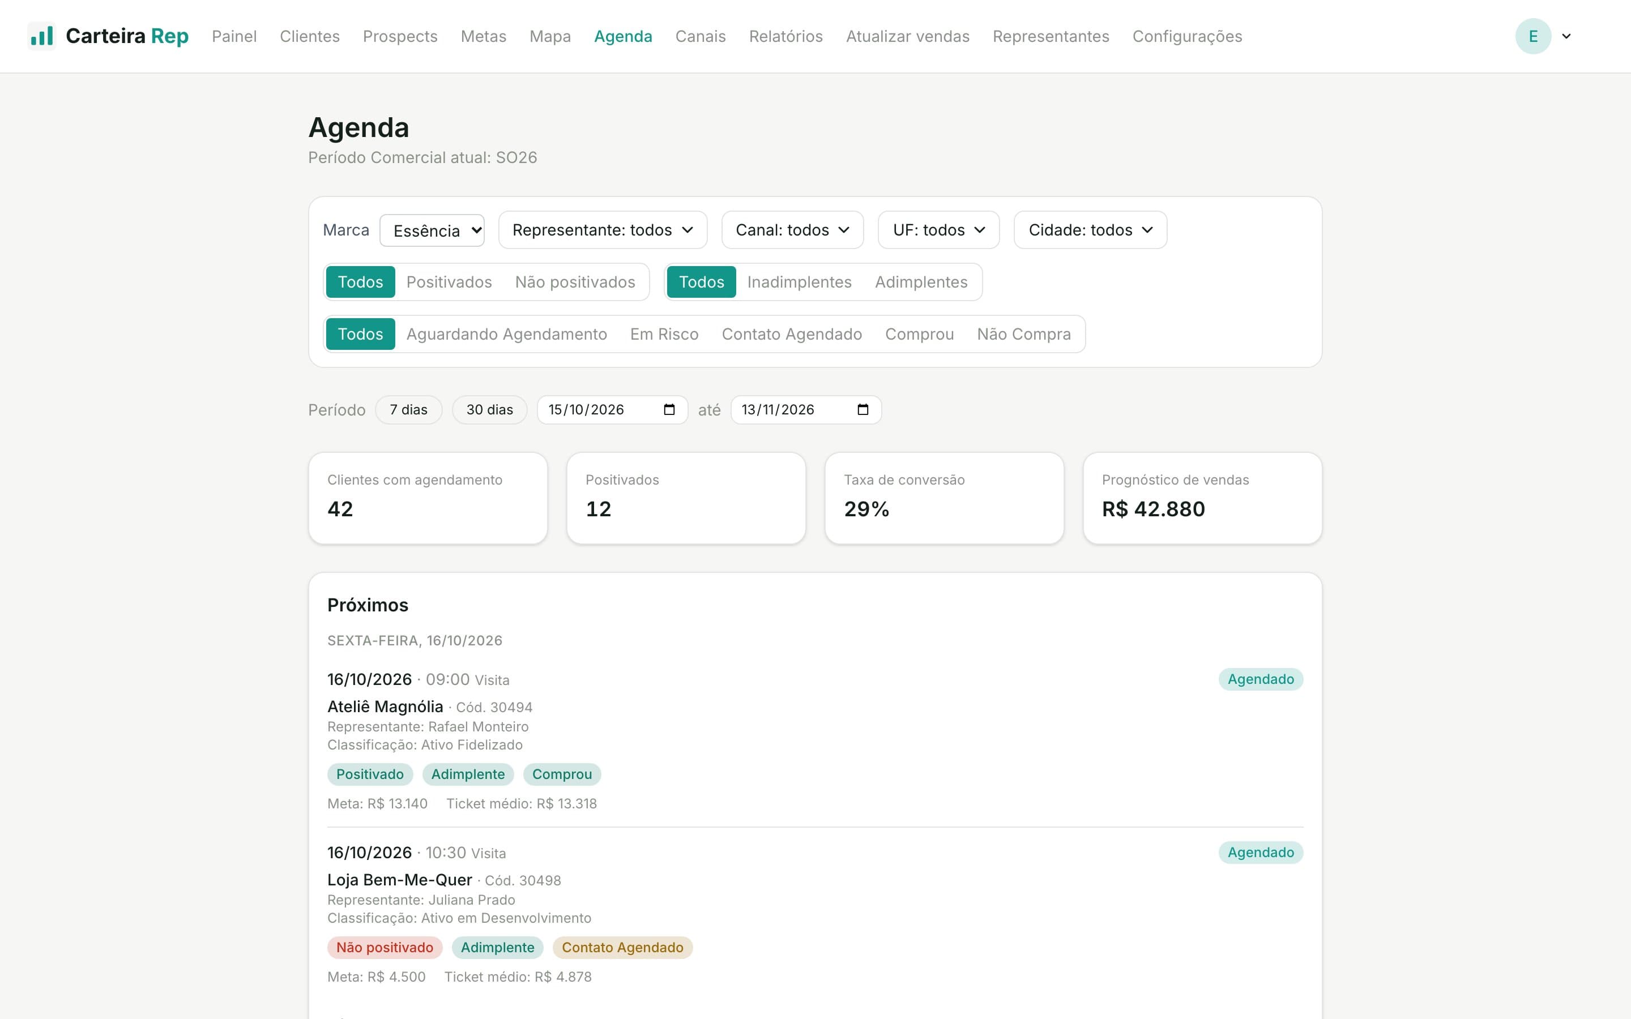Open Configurações
Screen dimensions: 1631x1019
coord(1187,36)
